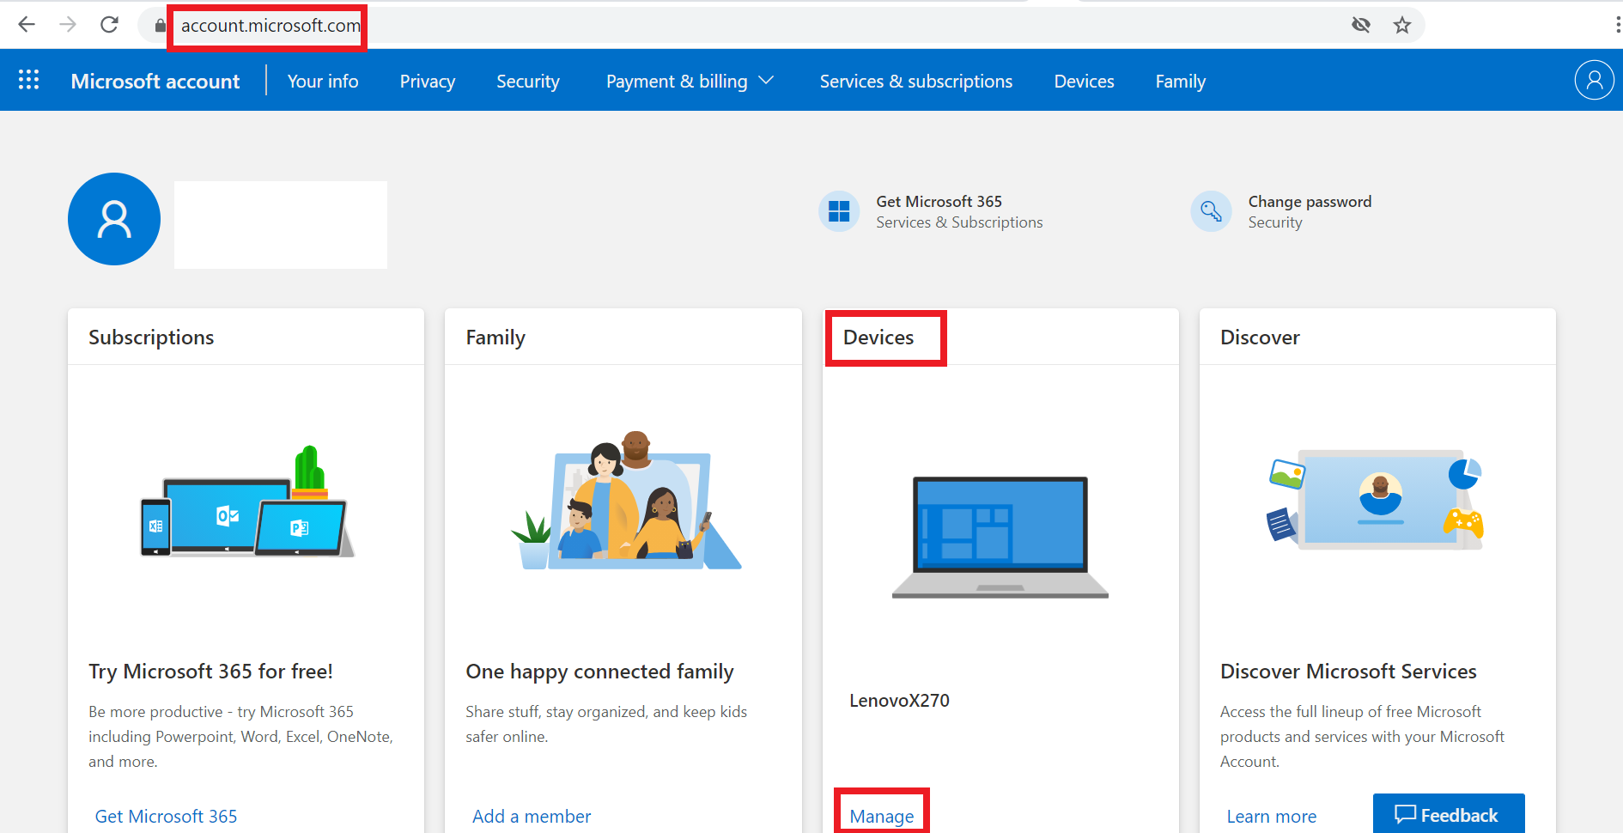Expand the Payment & billing dropdown
Image resolution: width=1623 pixels, height=833 pixels.
[x=690, y=82]
